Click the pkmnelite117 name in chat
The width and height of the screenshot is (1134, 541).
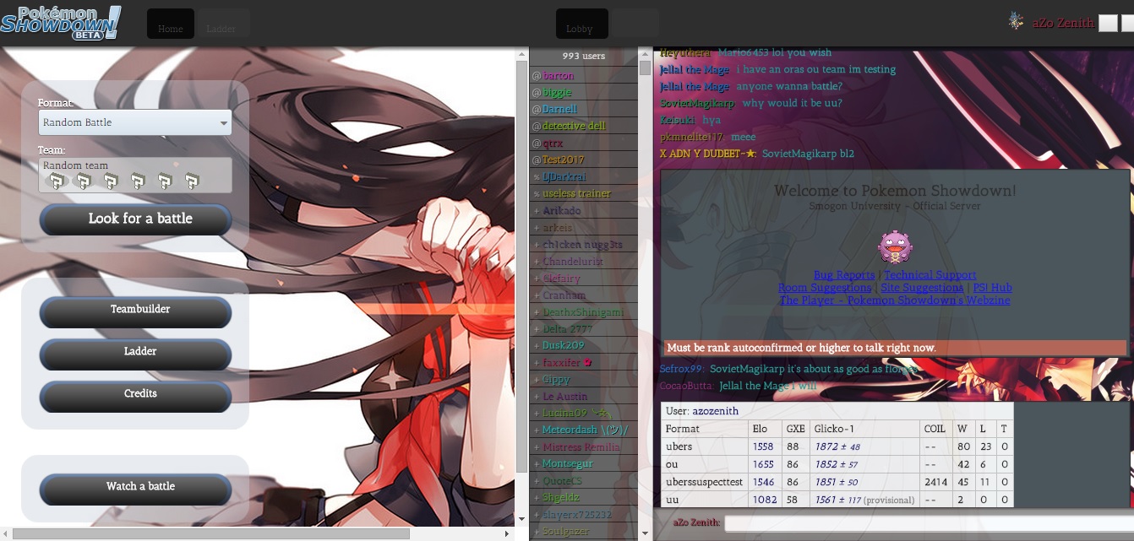pos(692,137)
